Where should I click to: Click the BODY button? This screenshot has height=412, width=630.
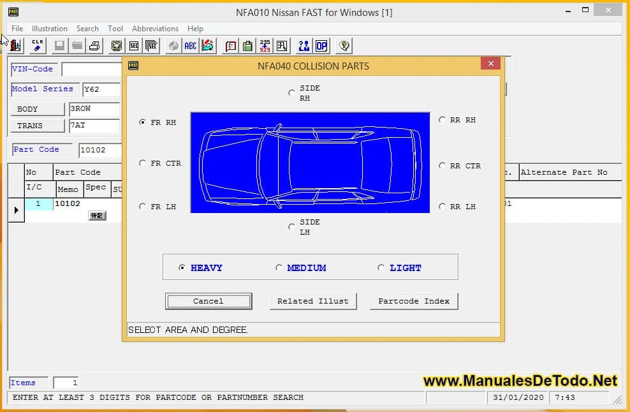point(38,109)
